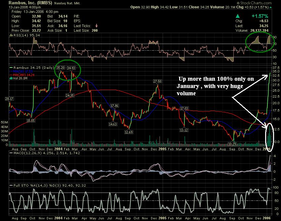The width and height of the screenshot is (281, 221).
Task: Click the P/E: label
Action: [76, 16]
